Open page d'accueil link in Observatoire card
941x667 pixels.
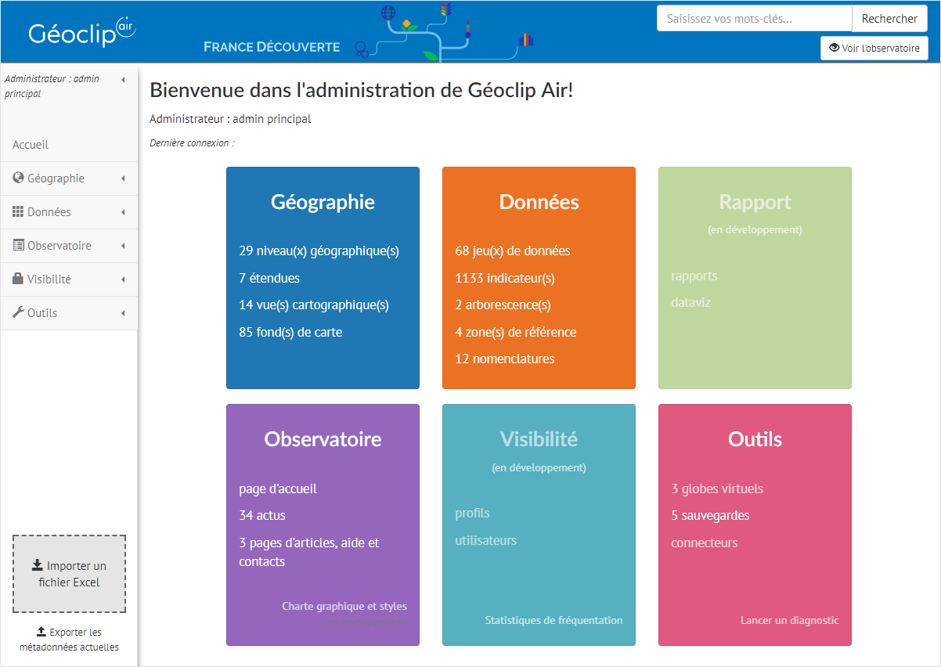coord(278,489)
